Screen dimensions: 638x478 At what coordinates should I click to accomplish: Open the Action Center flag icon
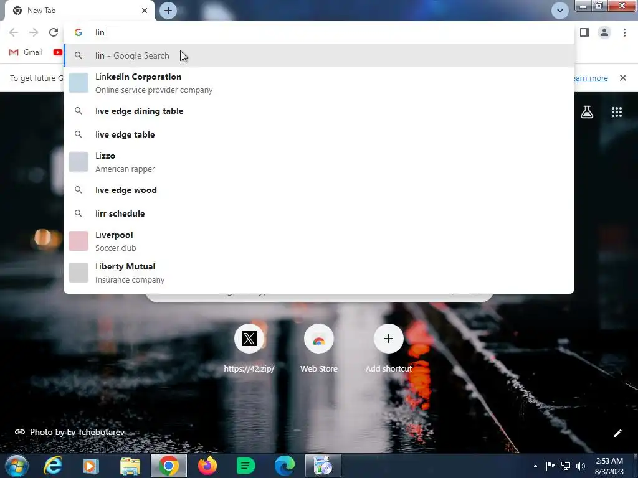pyautogui.click(x=550, y=466)
